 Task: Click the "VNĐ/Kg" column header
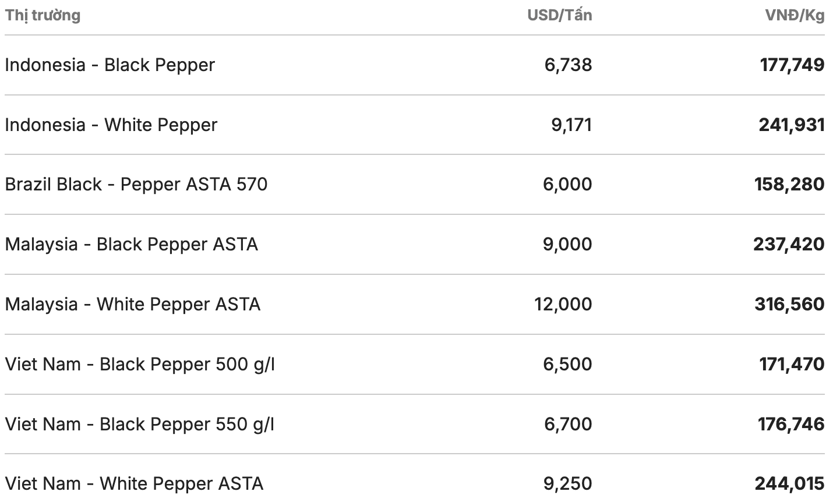click(795, 15)
